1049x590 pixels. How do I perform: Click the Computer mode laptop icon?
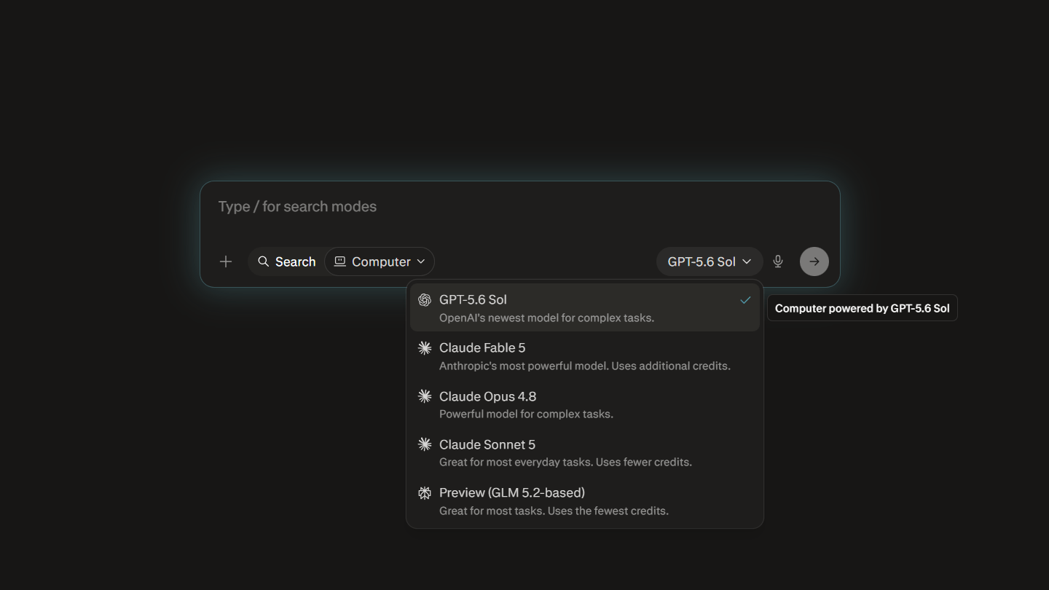[340, 261]
